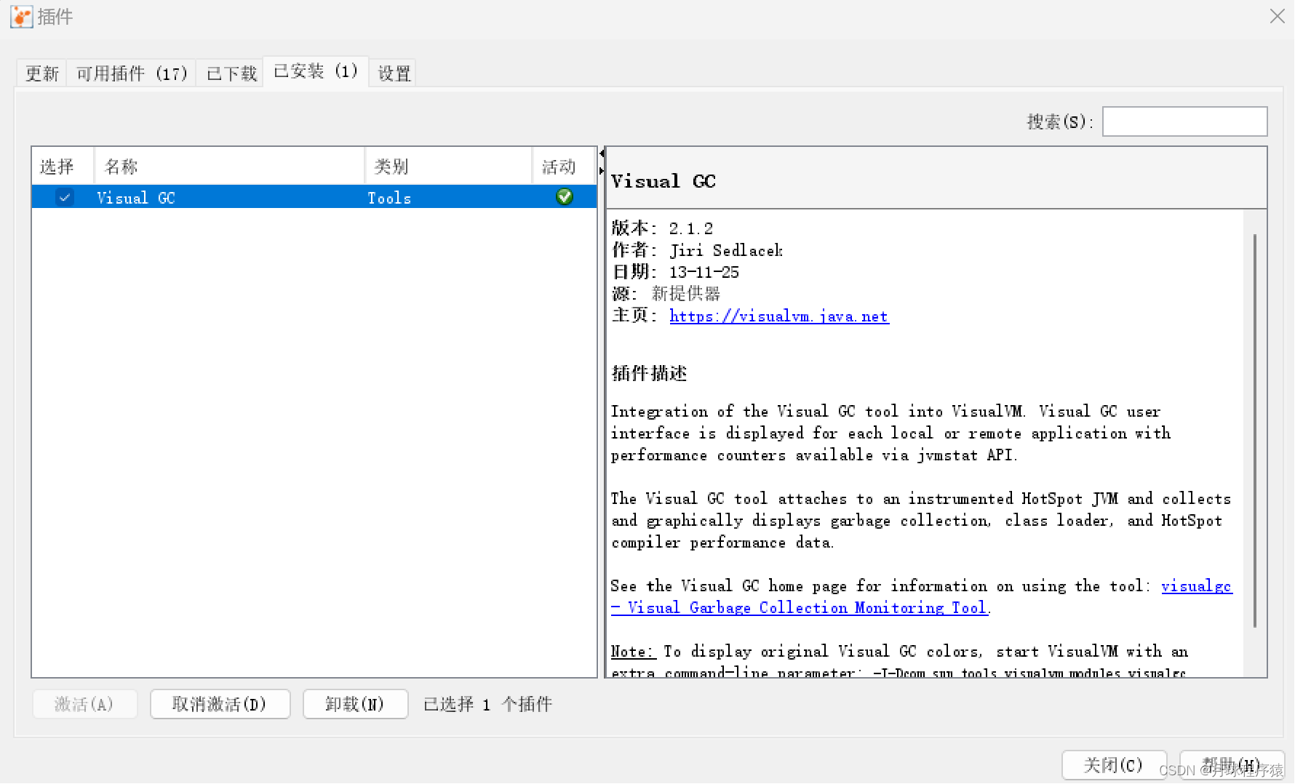Open the 可用插件 (17) tab

[x=132, y=73]
